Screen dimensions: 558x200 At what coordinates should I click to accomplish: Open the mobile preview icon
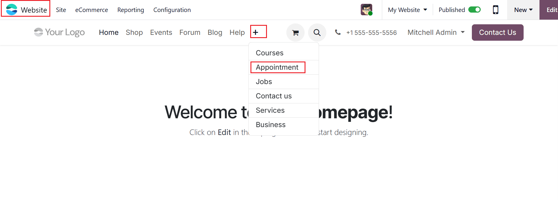coord(496,10)
